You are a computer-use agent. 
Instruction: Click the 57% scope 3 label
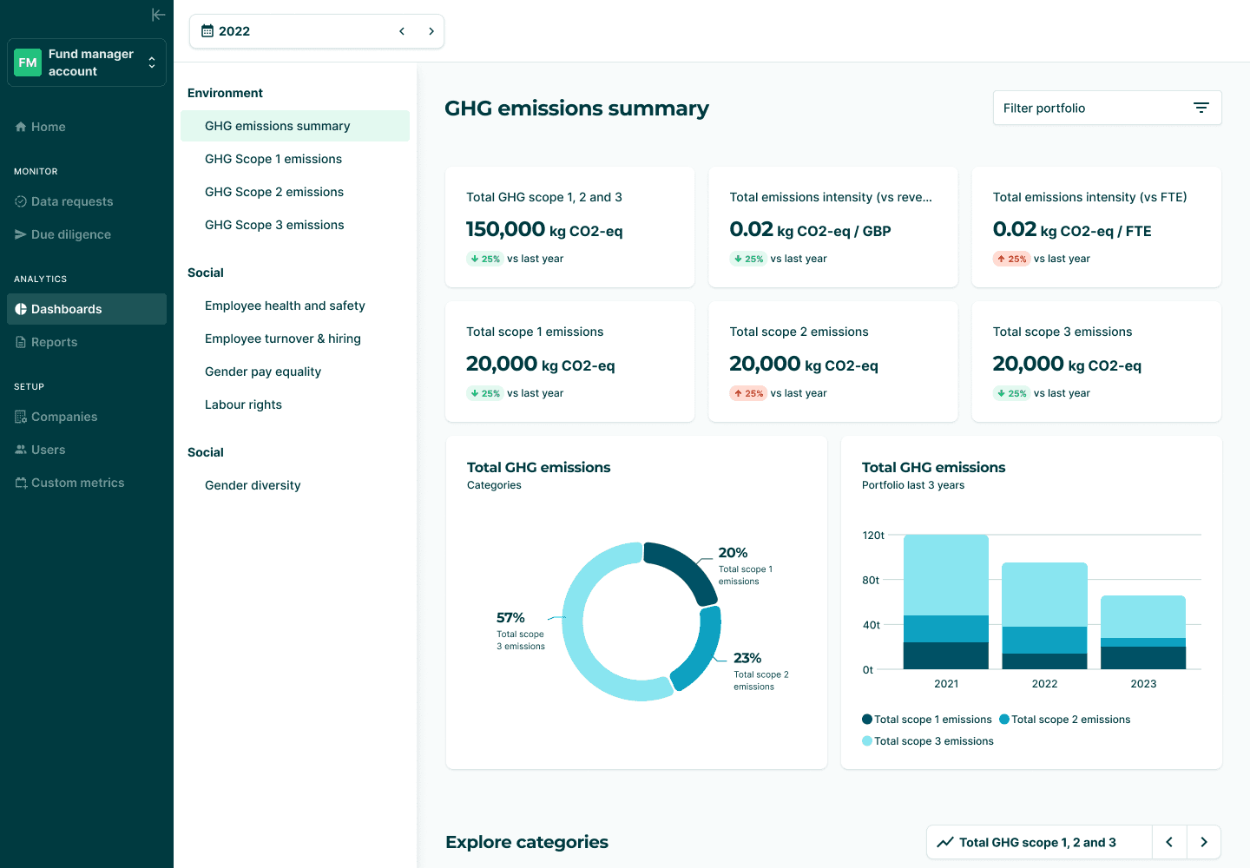[510, 618]
